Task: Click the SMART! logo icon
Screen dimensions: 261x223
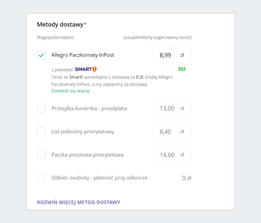Action: pos(86,69)
